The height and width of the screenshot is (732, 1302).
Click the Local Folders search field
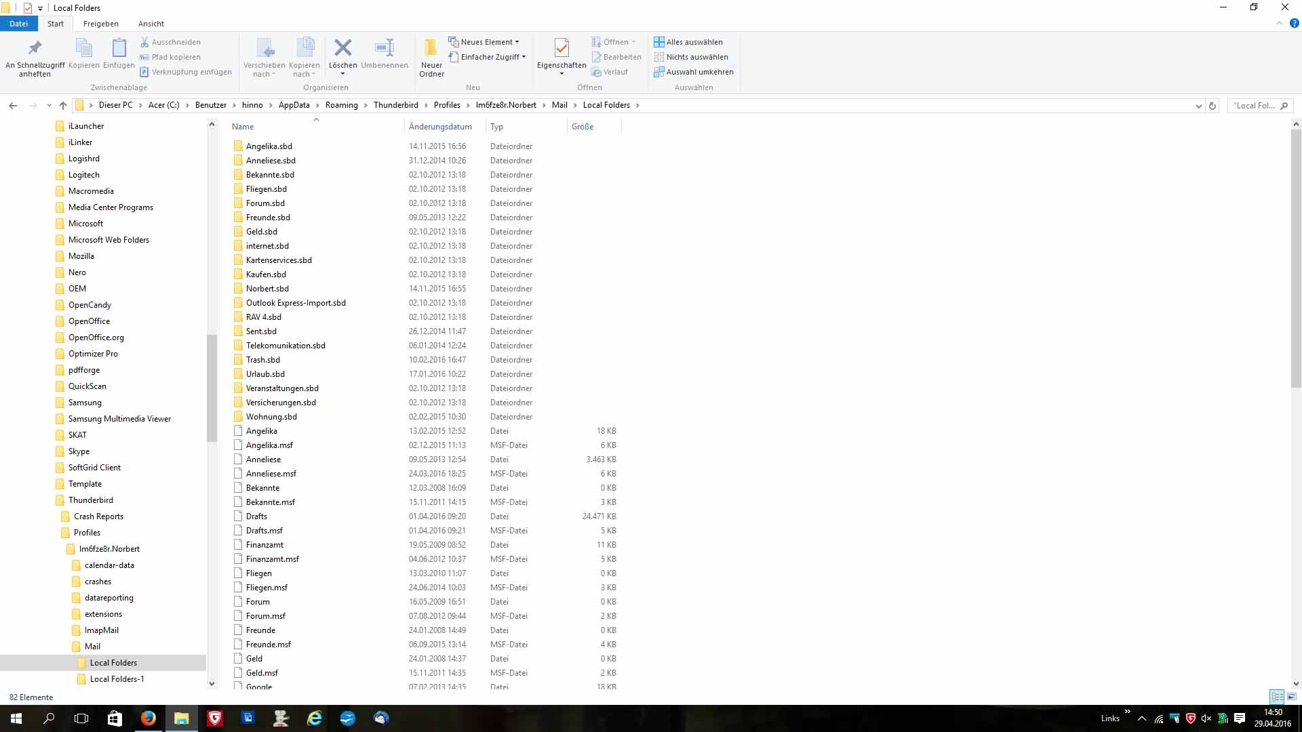pos(1255,106)
